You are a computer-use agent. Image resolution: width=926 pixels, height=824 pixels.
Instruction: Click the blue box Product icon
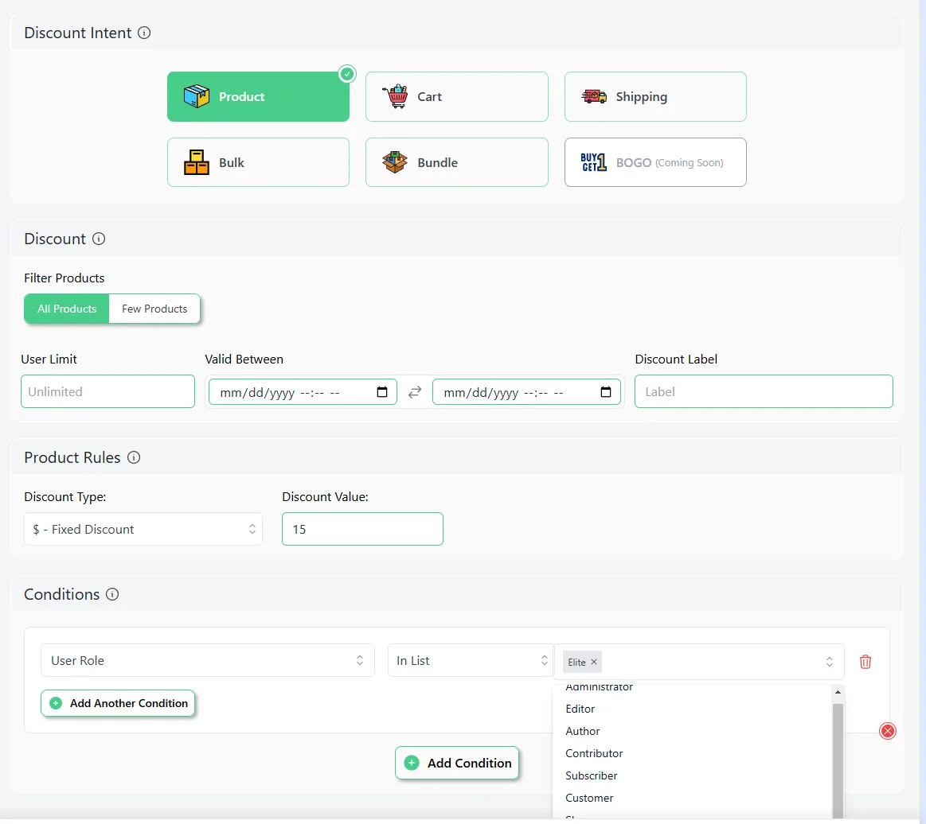point(197,96)
